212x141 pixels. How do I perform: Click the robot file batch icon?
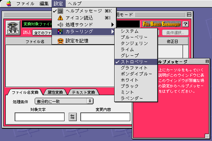[x=13, y=28]
